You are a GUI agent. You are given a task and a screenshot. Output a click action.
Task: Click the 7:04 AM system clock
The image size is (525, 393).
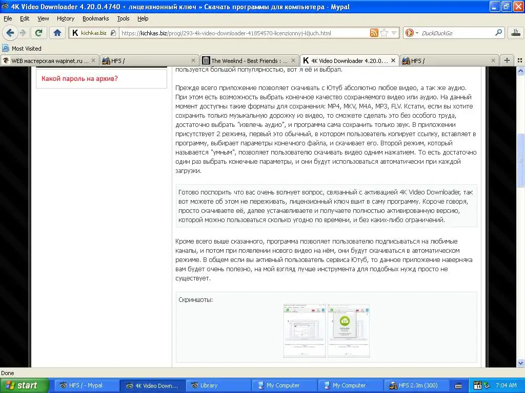click(506, 385)
